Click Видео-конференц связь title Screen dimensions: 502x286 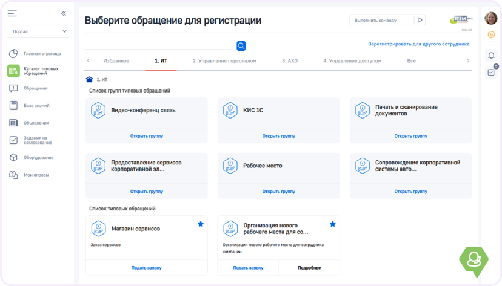tap(143, 111)
